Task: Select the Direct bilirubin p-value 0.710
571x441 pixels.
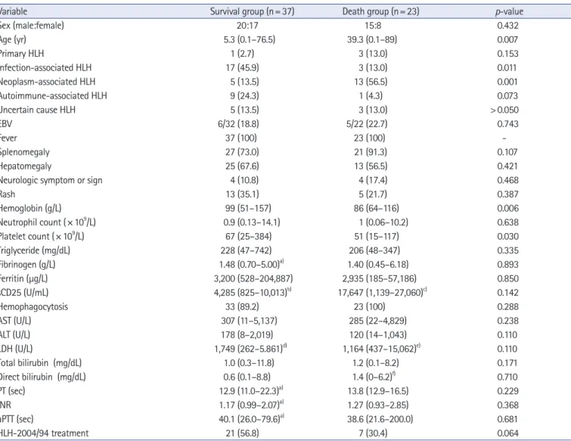Action: click(x=507, y=377)
